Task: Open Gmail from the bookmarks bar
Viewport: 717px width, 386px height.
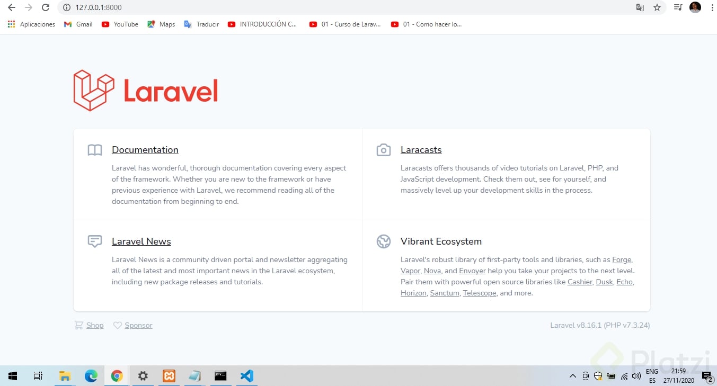Action: pos(77,24)
